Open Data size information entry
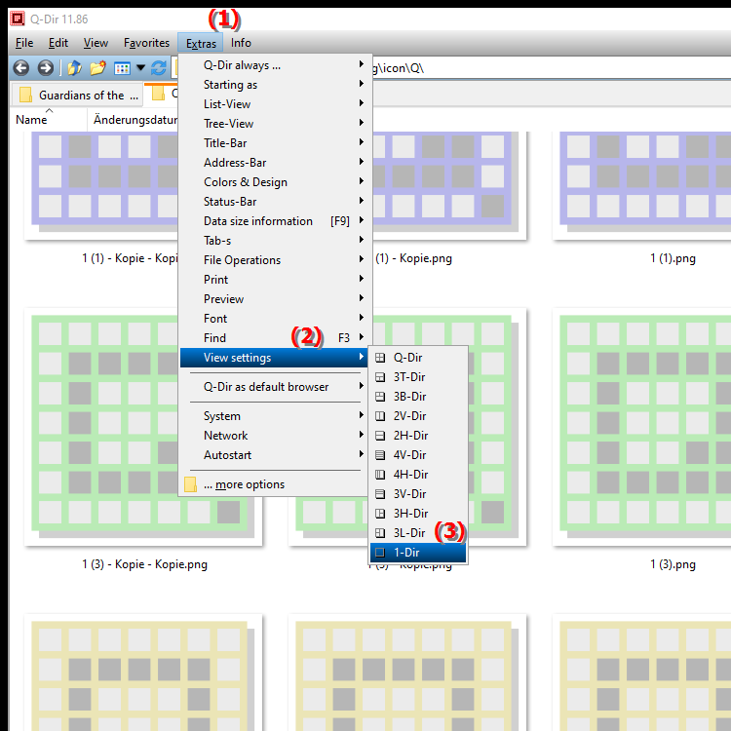731x731 pixels. pyautogui.click(x=275, y=221)
